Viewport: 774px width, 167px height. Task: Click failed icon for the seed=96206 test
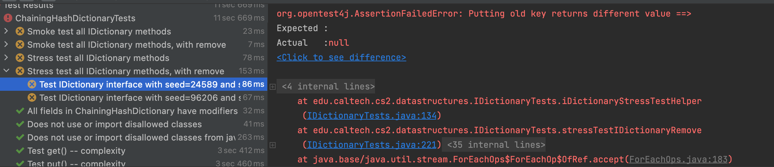32,98
